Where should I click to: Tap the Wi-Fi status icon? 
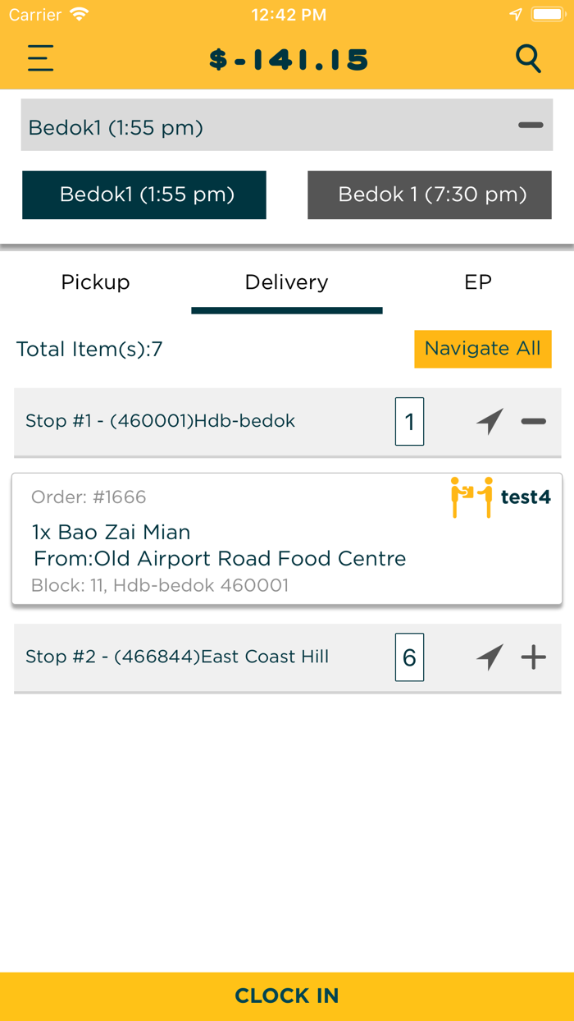click(80, 15)
